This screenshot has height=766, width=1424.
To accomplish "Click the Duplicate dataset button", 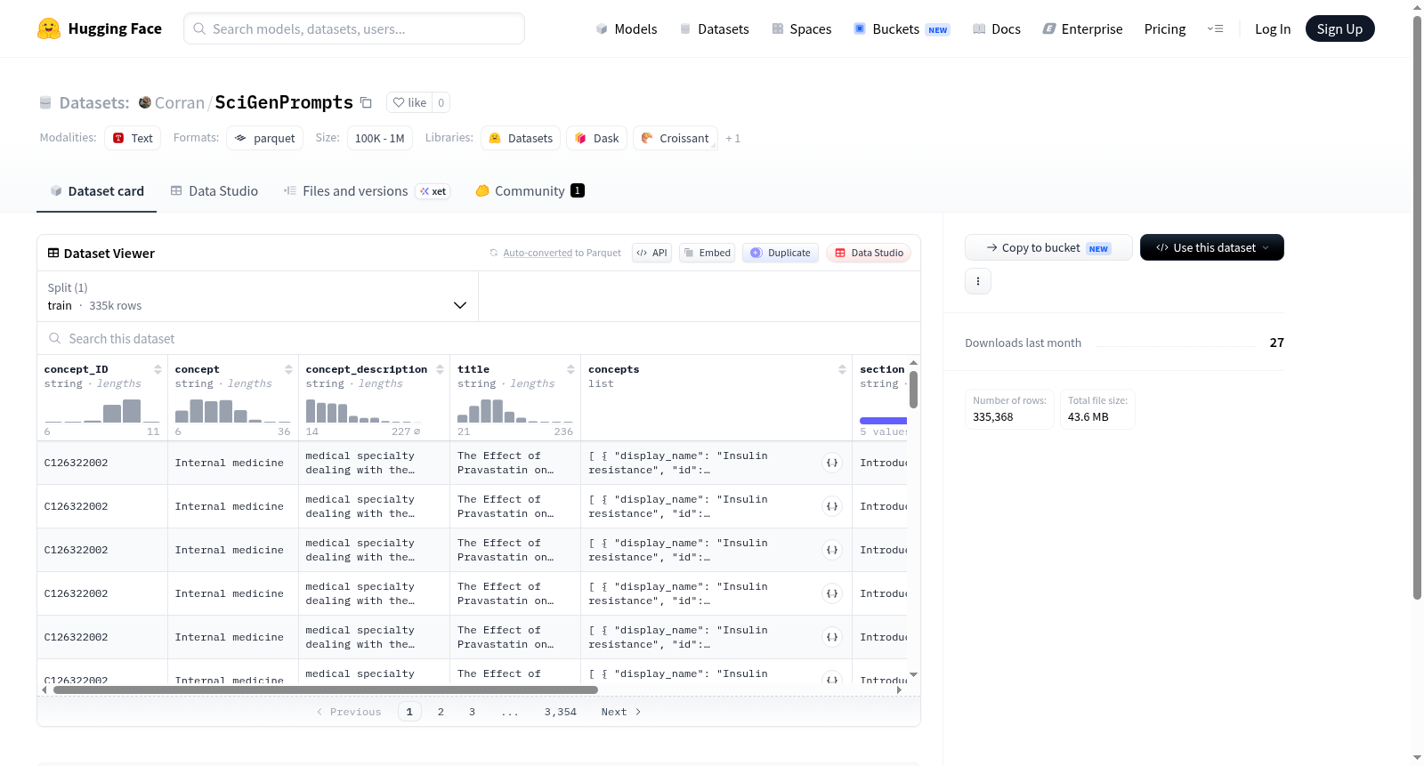I will click(781, 253).
